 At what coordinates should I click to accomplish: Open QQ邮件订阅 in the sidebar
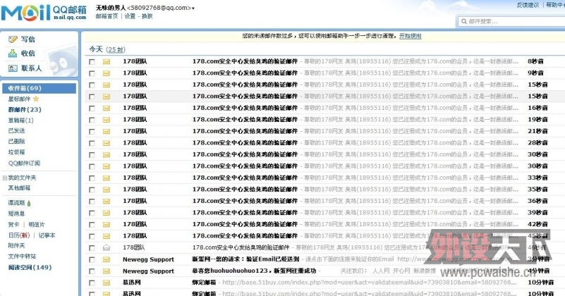(x=24, y=163)
